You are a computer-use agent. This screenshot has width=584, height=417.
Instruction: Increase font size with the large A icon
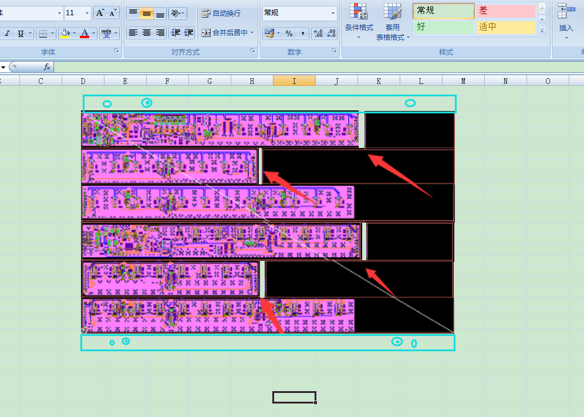pyautogui.click(x=100, y=12)
